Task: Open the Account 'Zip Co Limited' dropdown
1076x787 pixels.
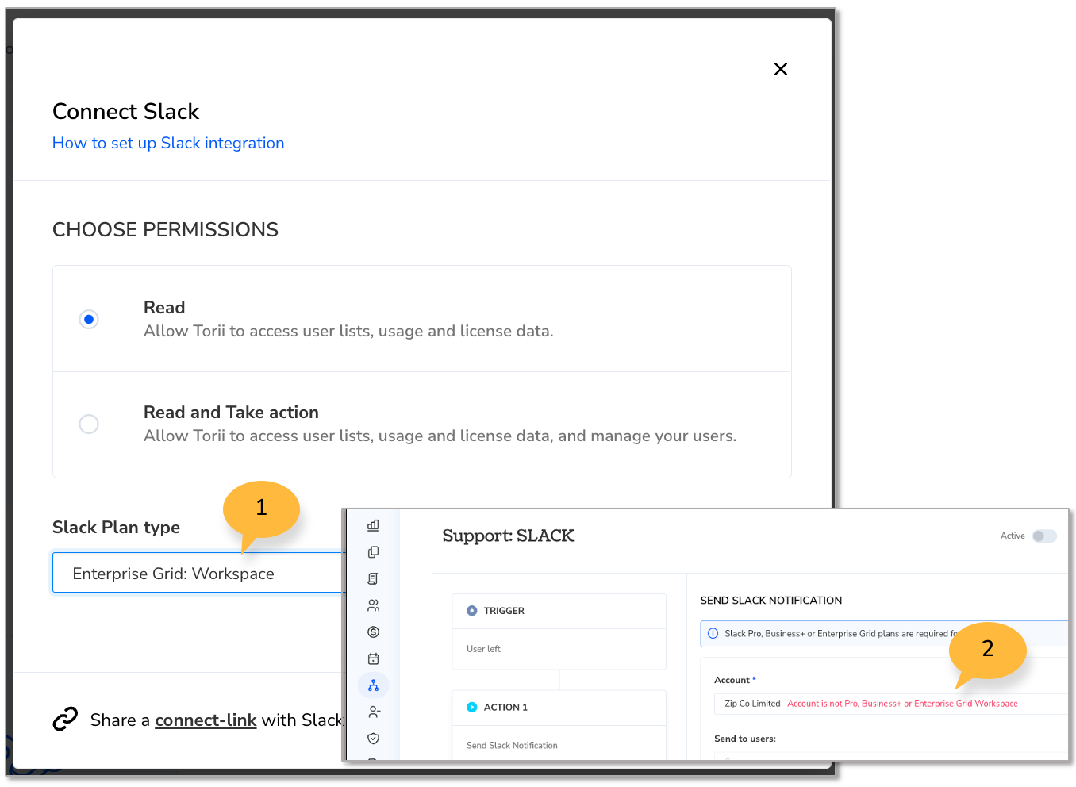Action: pos(890,704)
